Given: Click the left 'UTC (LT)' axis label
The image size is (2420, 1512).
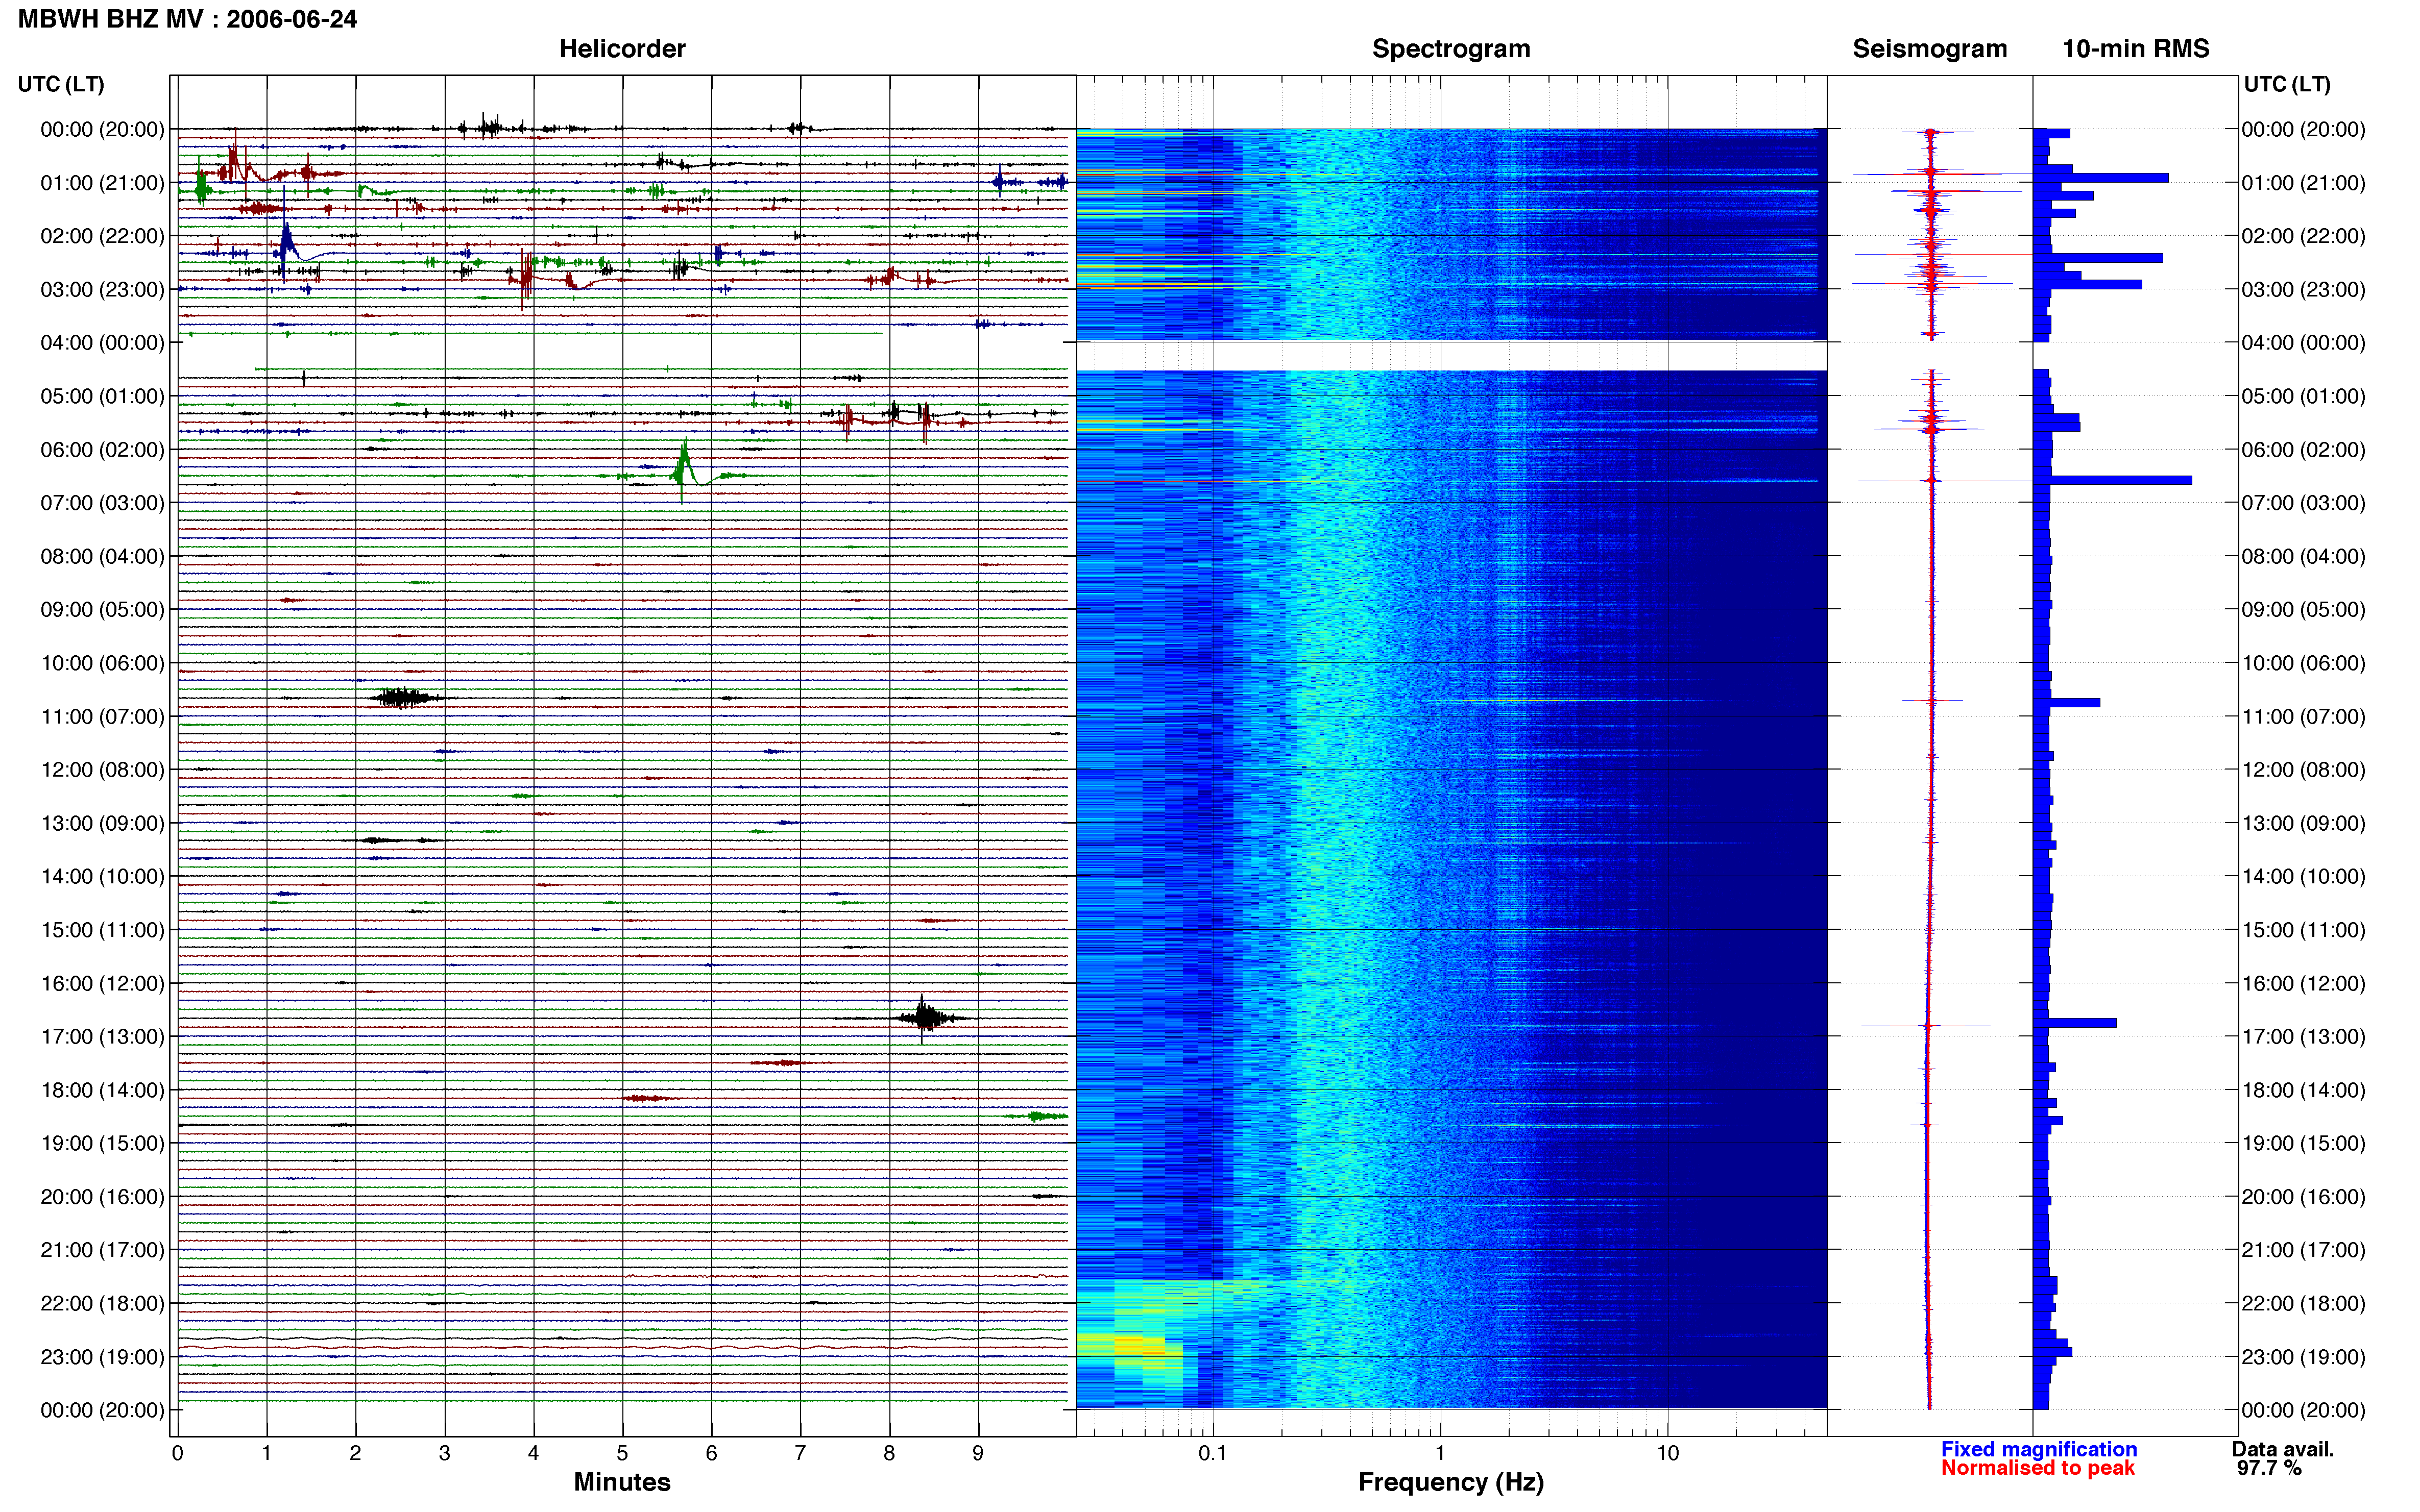Looking at the screenshot, I should tap(61, 84).
